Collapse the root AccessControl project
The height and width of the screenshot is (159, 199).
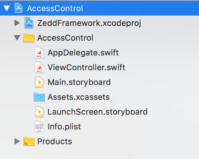(x=7, y=8)
